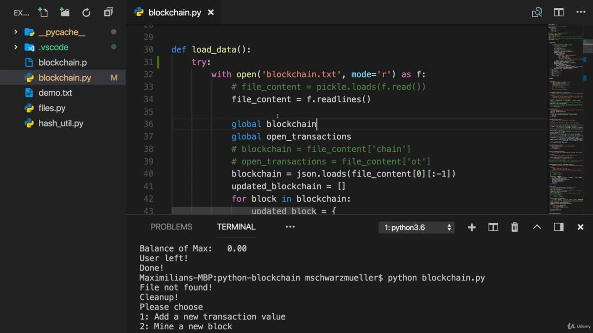The width and height of the screenshot is (593, 333).
Task: Click the Python icon beside hash_util.py
Action: click(x=29, y=123)
